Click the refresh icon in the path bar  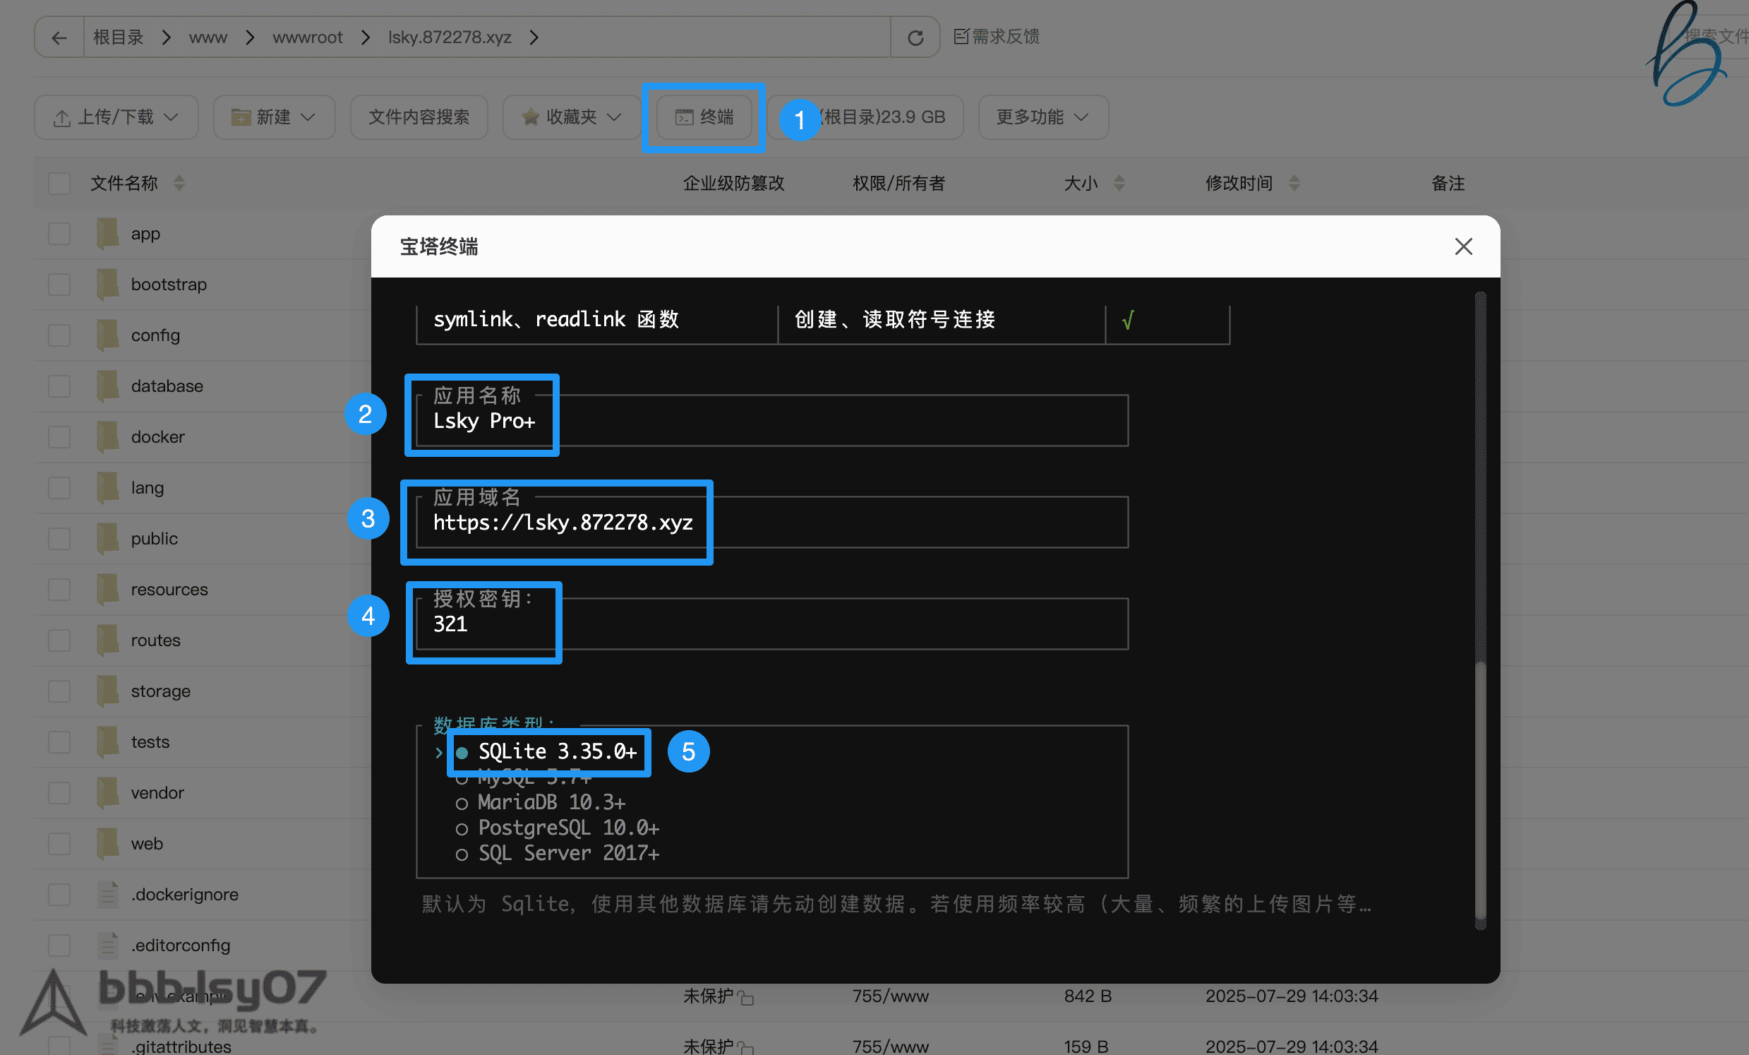point(915,37)
